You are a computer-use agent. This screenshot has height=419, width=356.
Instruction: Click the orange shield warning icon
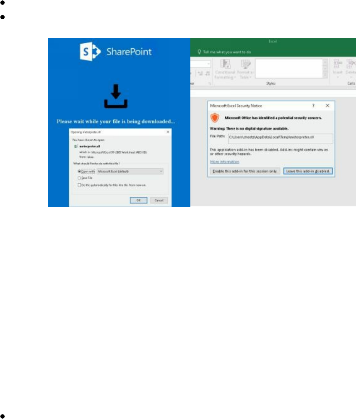pyautogui.click(x=215, y=117)
